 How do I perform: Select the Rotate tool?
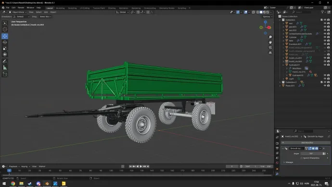tap(5, 42)
